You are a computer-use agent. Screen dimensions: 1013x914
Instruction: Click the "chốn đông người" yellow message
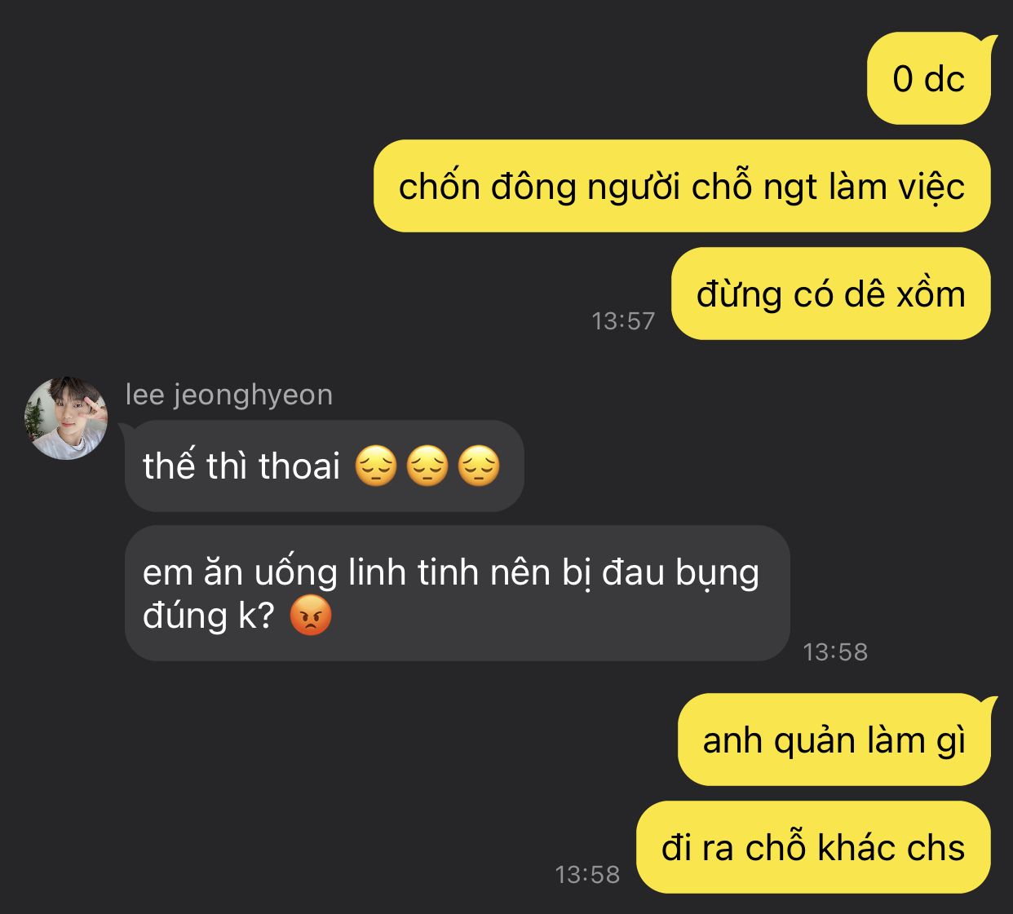coord(682,187)
